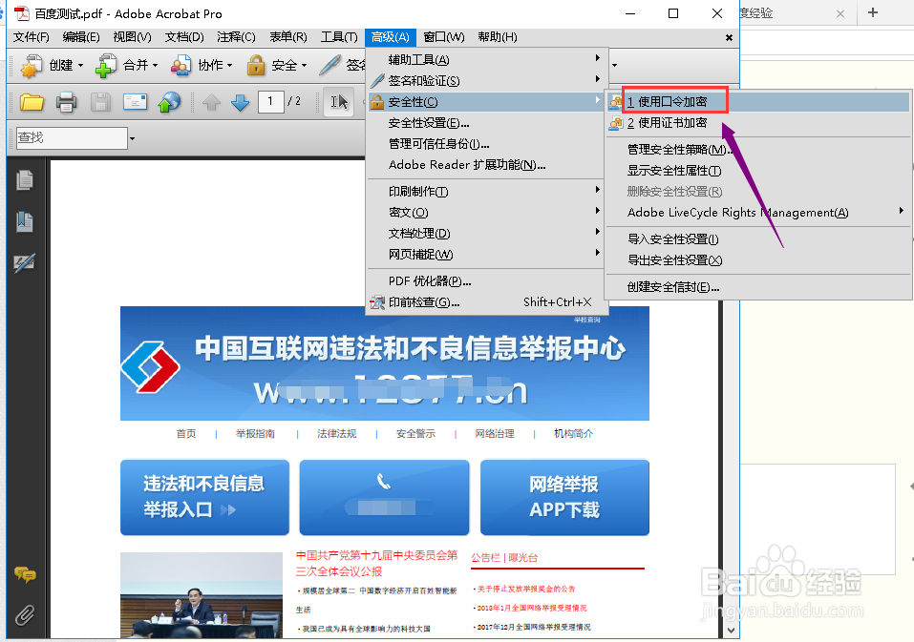Select 使用口令加密 encryption option
This screenshot has width=914, height=642.
[671, 100]
